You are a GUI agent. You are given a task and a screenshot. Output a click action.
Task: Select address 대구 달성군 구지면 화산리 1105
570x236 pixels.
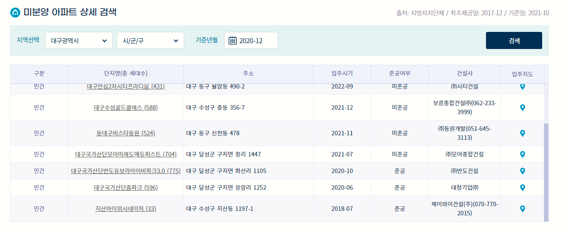point(226,171)
